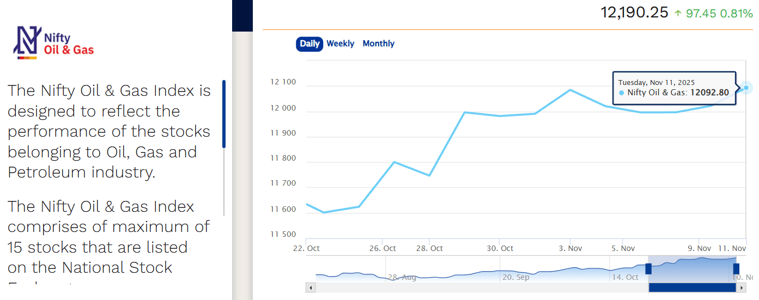Screen dimensions: 759x300
Task: Click the 14. Oct navigator label
Action: coord(624,277)
